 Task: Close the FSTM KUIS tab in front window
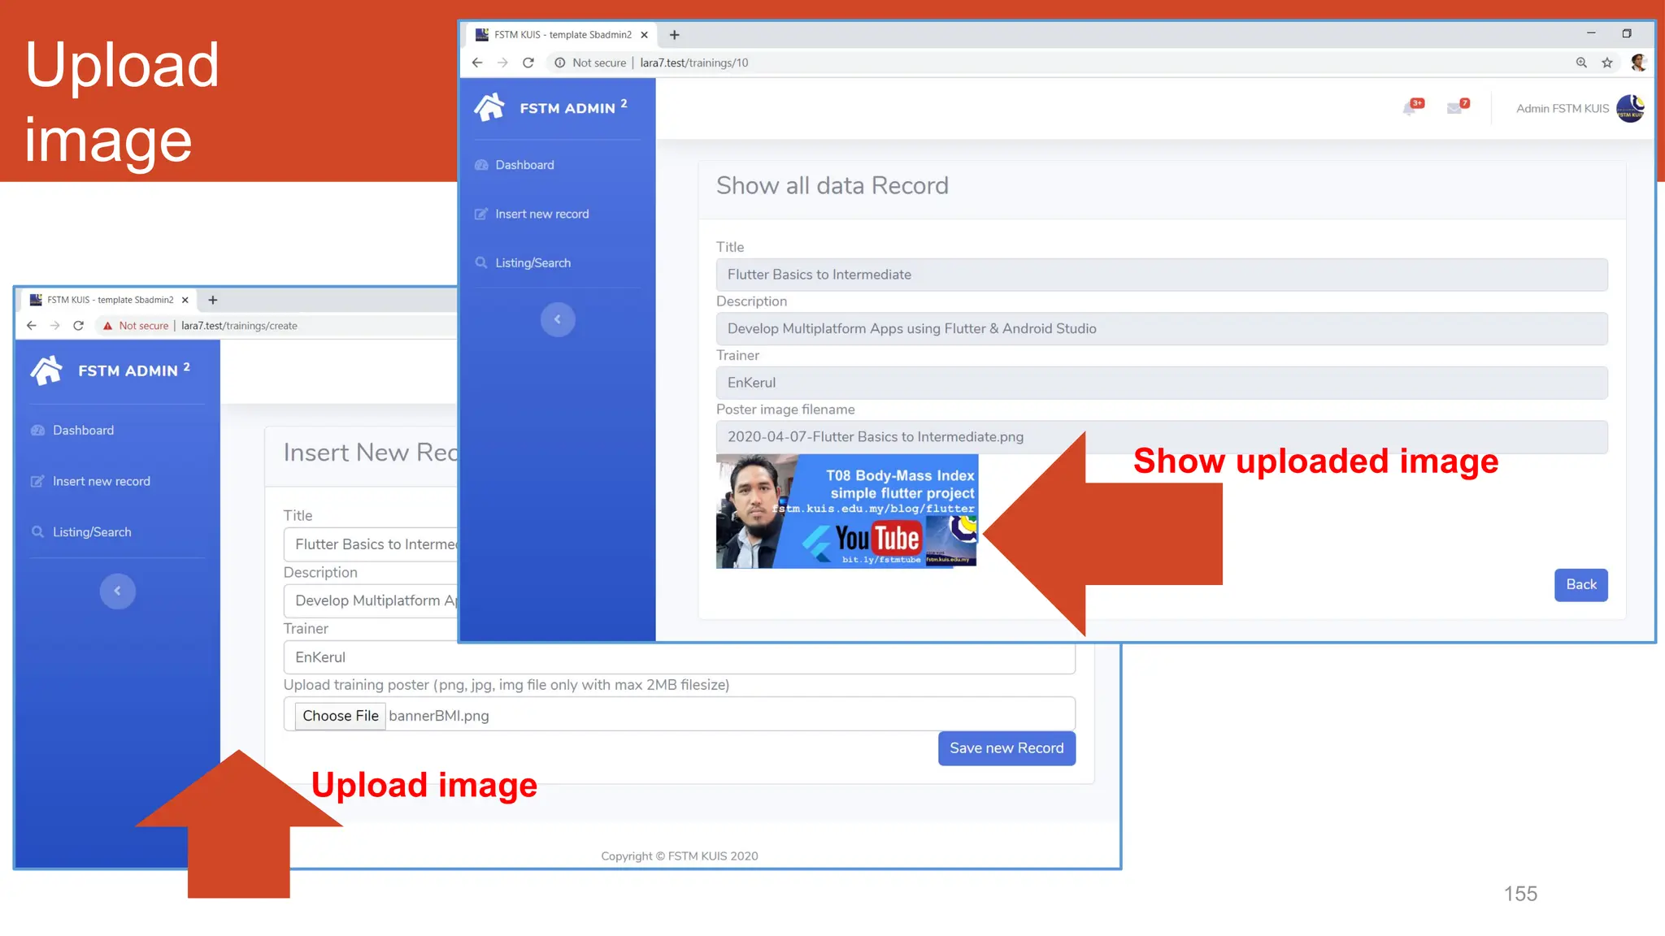[644, 35]
